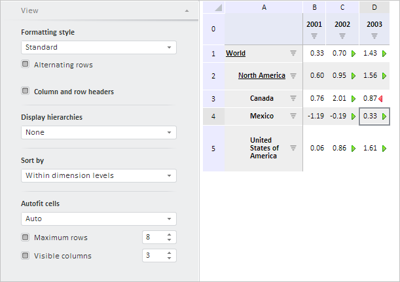
Task: Click the filter icon beside Canada
Action: tap(293, 98)
